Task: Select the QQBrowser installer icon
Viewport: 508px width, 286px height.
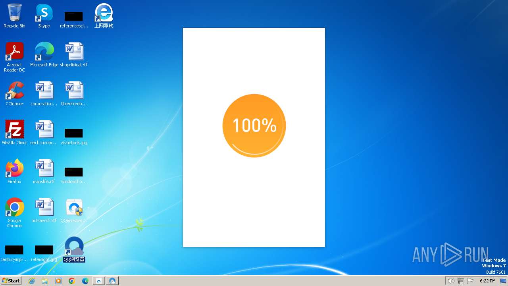Action: pos(74,211)
